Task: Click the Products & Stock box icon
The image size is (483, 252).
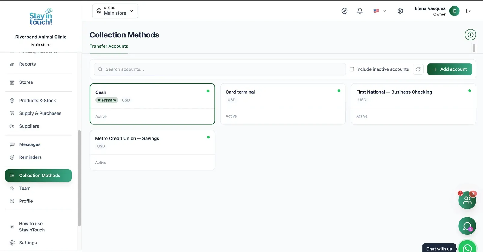Action: [x=12, y=101]
